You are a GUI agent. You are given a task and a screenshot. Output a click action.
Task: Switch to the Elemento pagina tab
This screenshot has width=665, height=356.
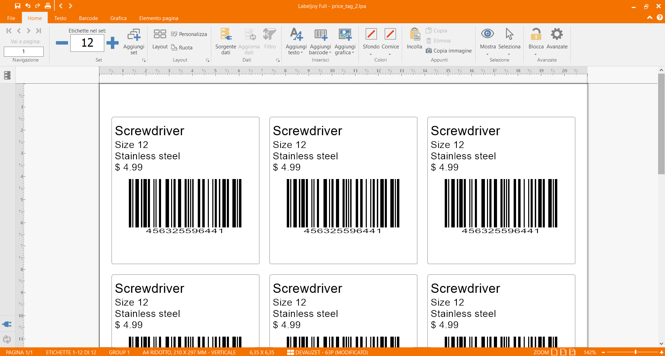click(x=159, y=18)
